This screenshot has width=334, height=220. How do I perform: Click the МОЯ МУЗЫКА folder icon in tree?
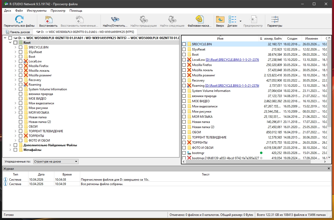(26, 113)
